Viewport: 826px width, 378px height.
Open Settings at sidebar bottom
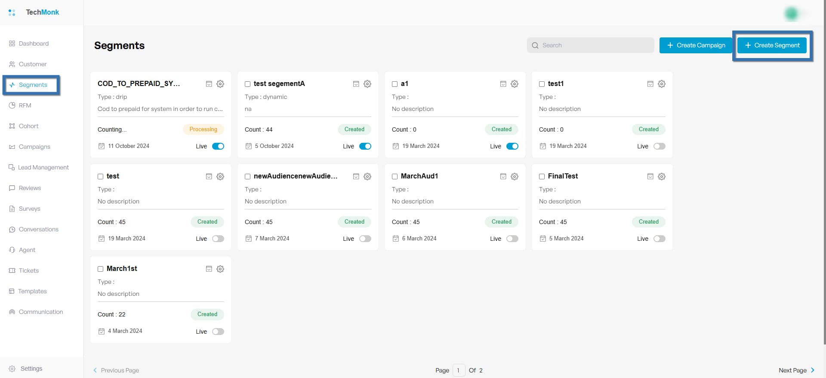pos(26,369)
